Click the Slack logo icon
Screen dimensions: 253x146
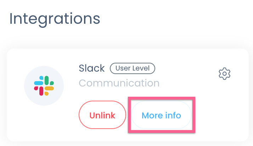pos(44,86)
